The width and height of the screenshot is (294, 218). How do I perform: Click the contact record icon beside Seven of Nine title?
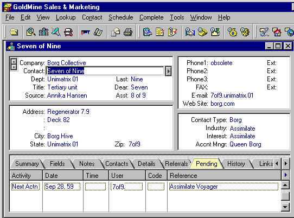coord(11,47)
